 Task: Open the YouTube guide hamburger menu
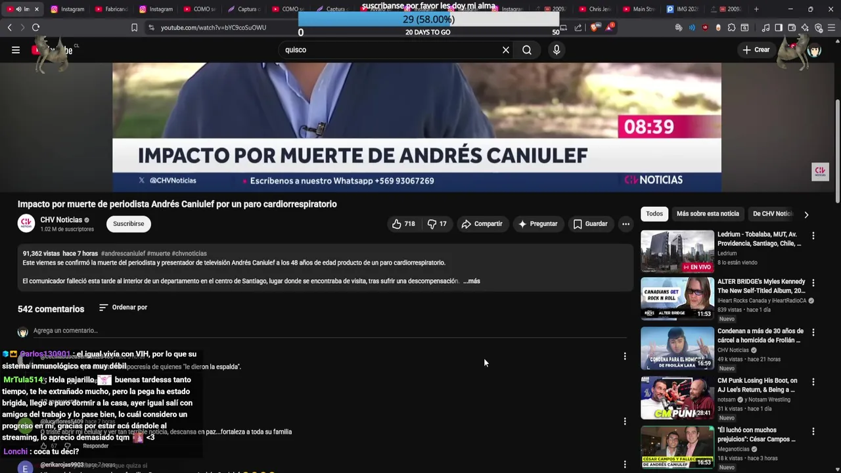pyautogui.click(x=16, y=50)
